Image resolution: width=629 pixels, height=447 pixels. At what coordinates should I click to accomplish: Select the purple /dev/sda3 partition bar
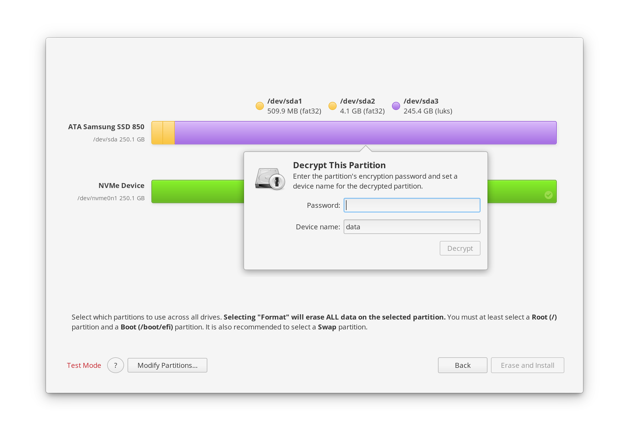(x=365, y=132)
